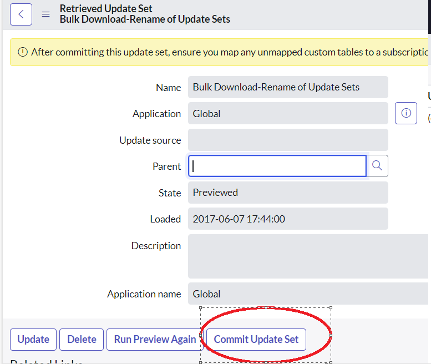Click the empty Update source field
The height and width of the screenshot is (364, 431).
287,140
